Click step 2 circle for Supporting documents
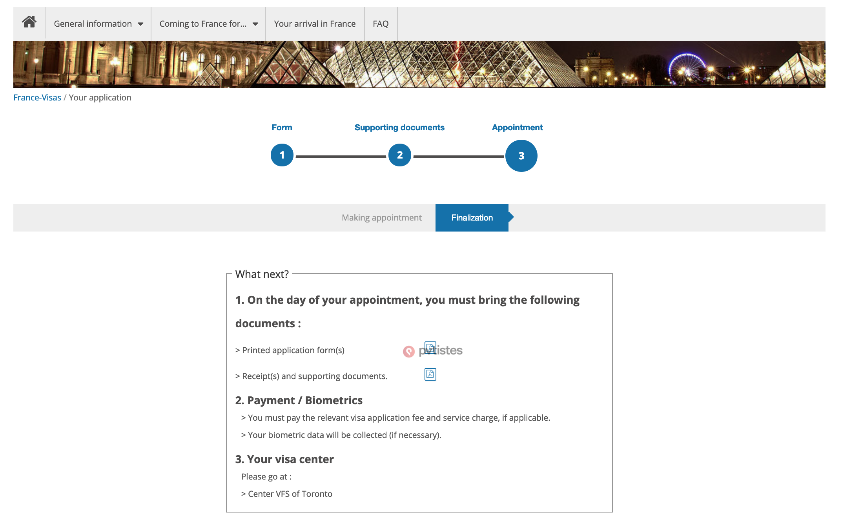 coord(399,155)
